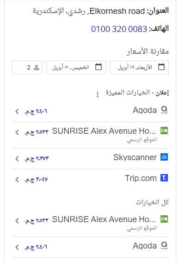Open SUNRISE Alex Avenue official site in featured options
The height and width of the screenshot is (262, 179).
pyautogui.click(x=90, y=135)
